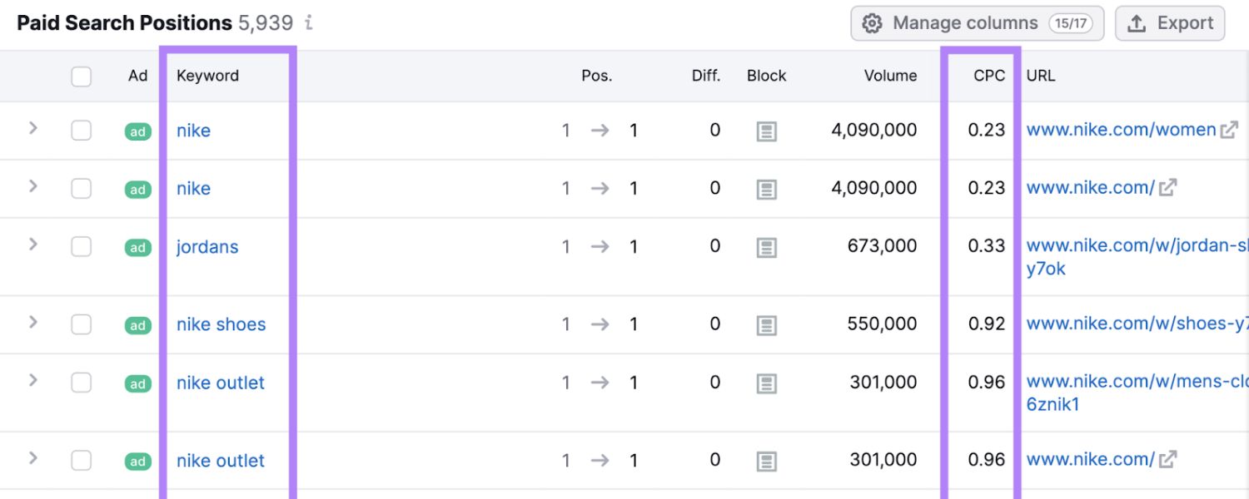Click the SERP block icon in first nike row

(766, 131)
